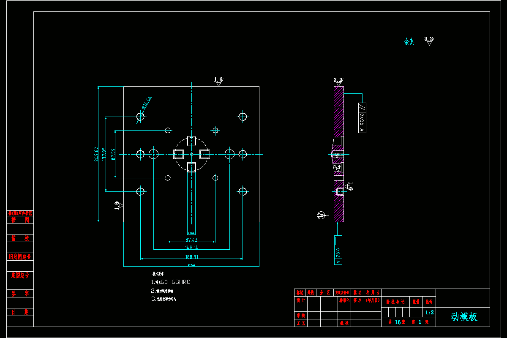The height and width of the screenshot is (338, 507).
Task: Select the hatched upper portion of the section view
Action: click(338, 112)
